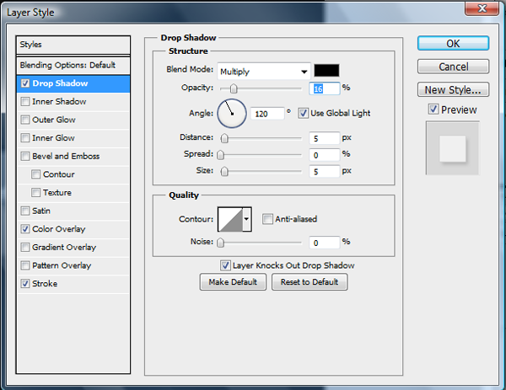Toggle the Preview checkbox

[433, 110]
